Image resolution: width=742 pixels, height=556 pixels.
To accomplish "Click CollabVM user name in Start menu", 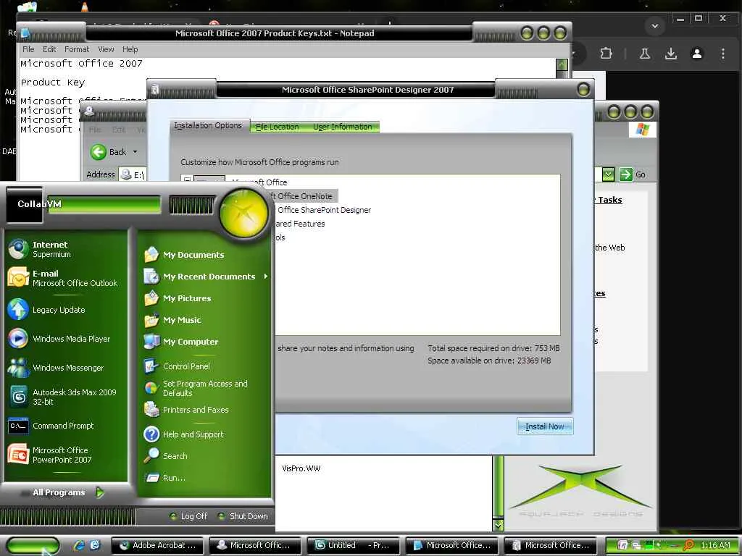I will tap(39, 203).
